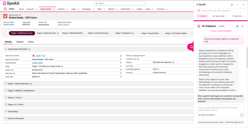Click the Spekit logo in the header
248x128 pixels.
(x=11, y=3)
